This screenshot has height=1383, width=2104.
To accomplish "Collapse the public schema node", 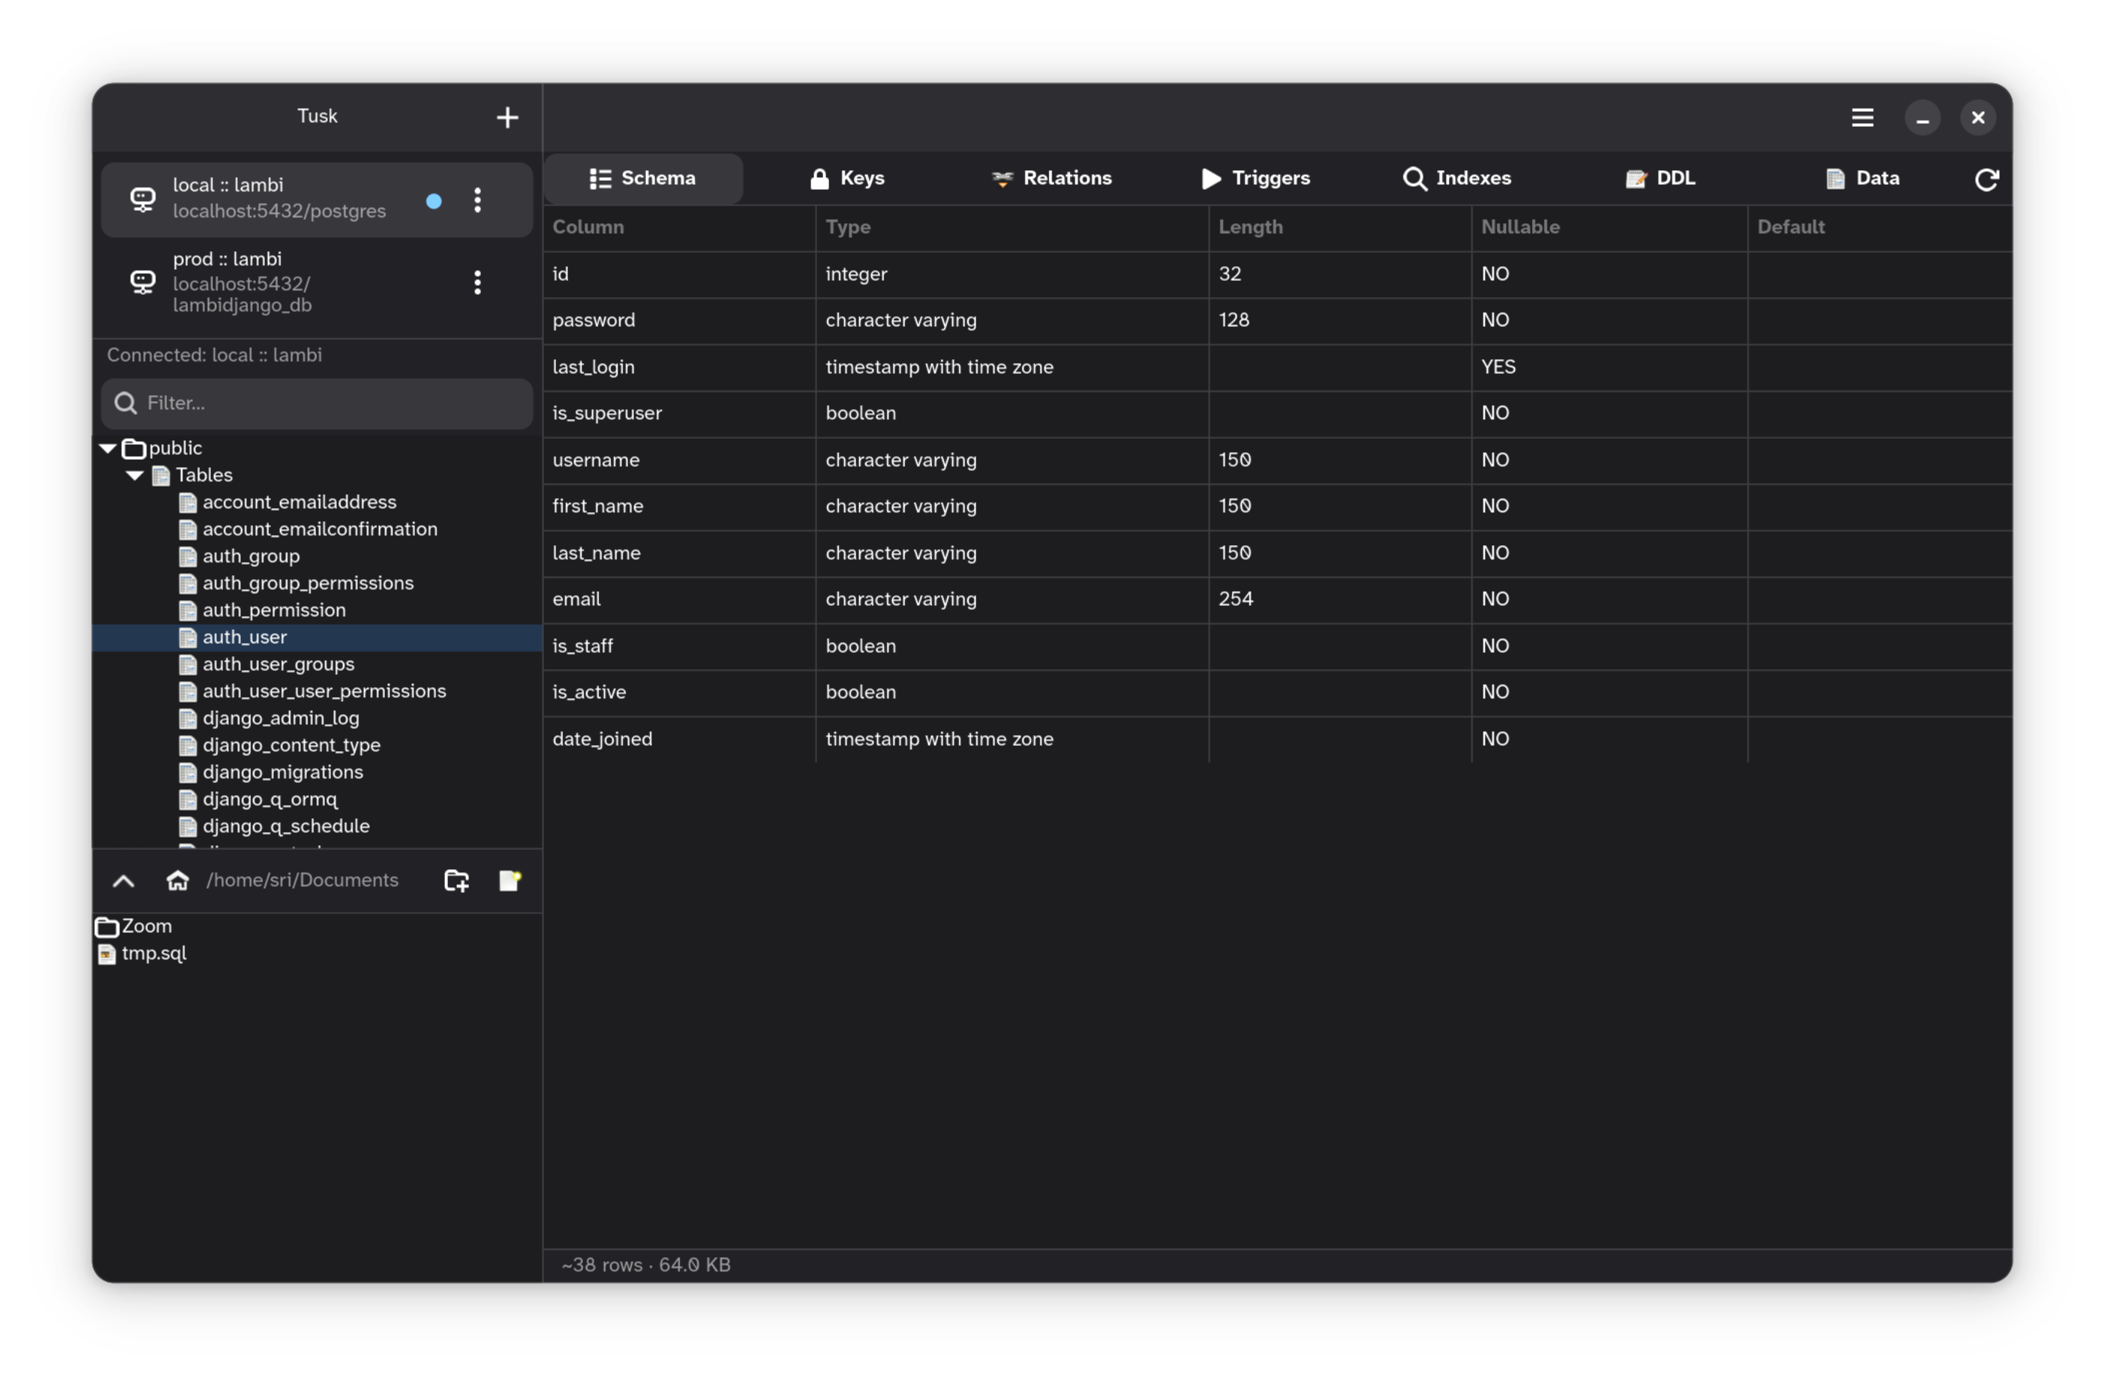I will [107, 448].
